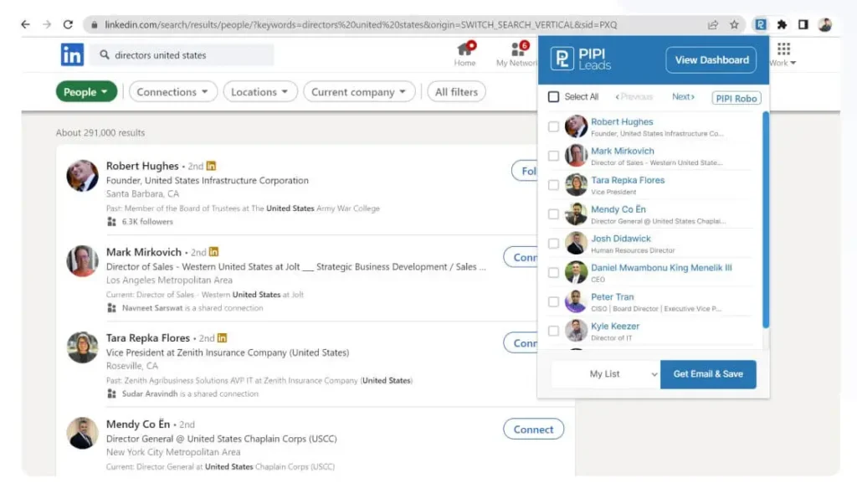
Task: Open My Network navigation icon
Action: click(516, 54)
